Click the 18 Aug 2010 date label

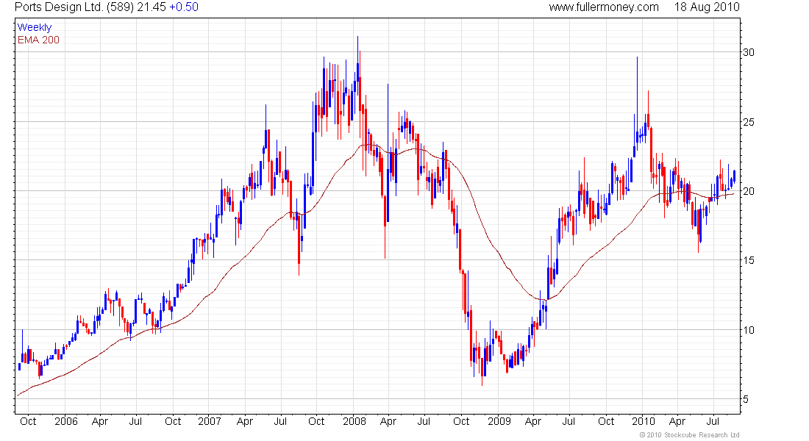tap(707, 7)
